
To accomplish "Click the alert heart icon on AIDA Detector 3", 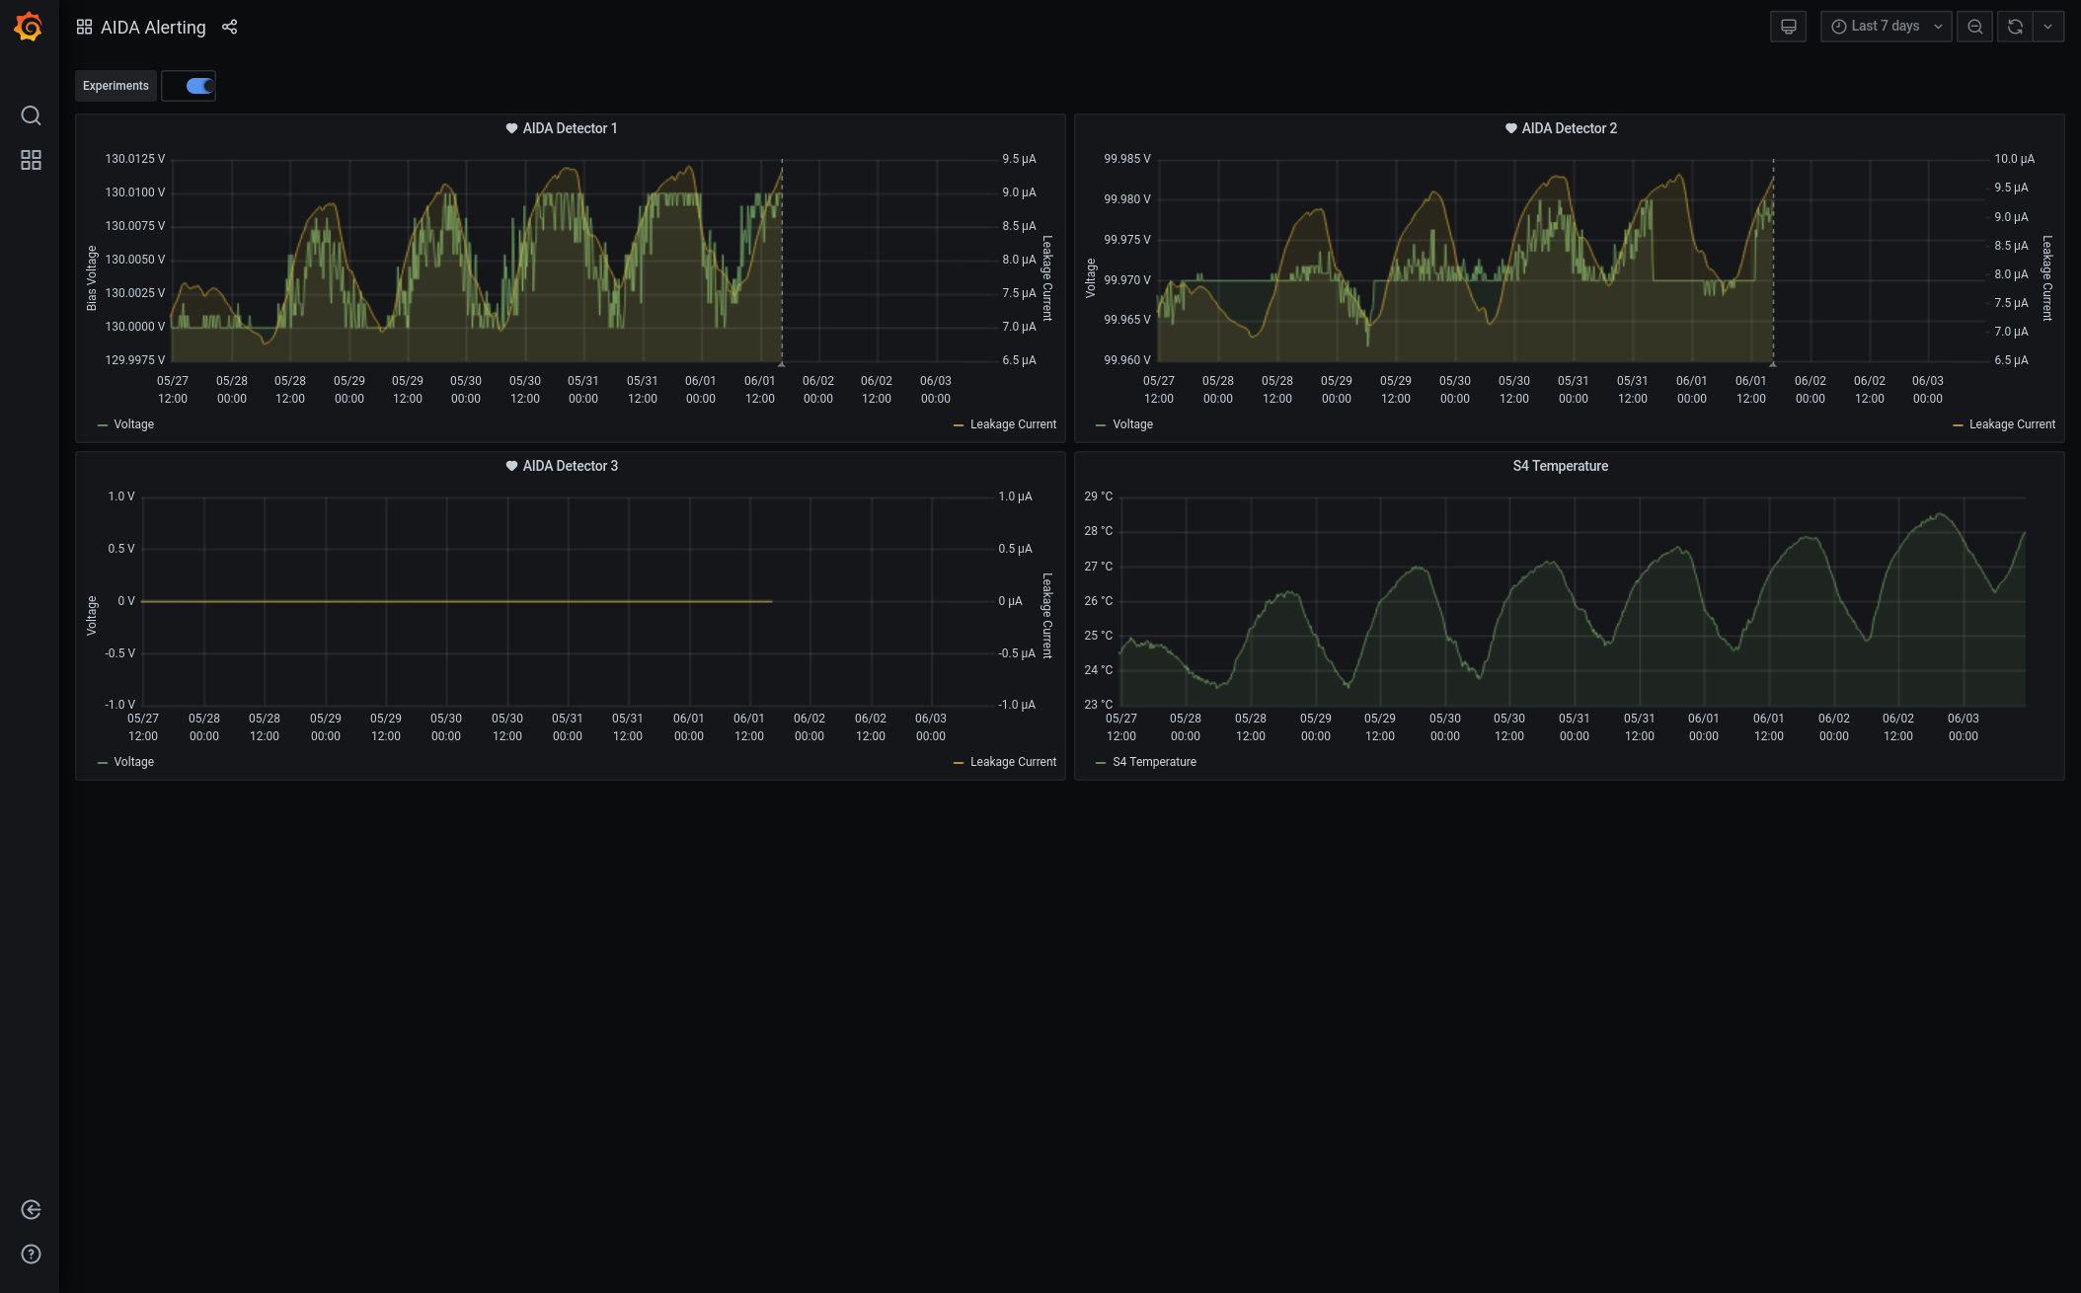I will pos(511,466).
